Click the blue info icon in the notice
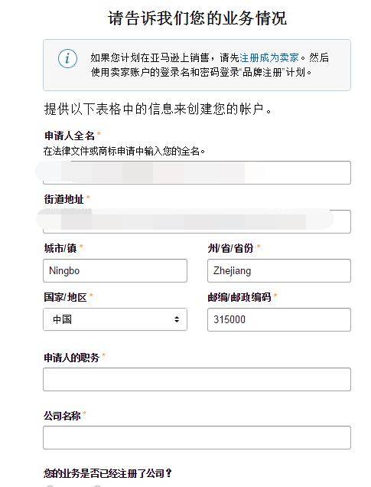 point(67,58)
